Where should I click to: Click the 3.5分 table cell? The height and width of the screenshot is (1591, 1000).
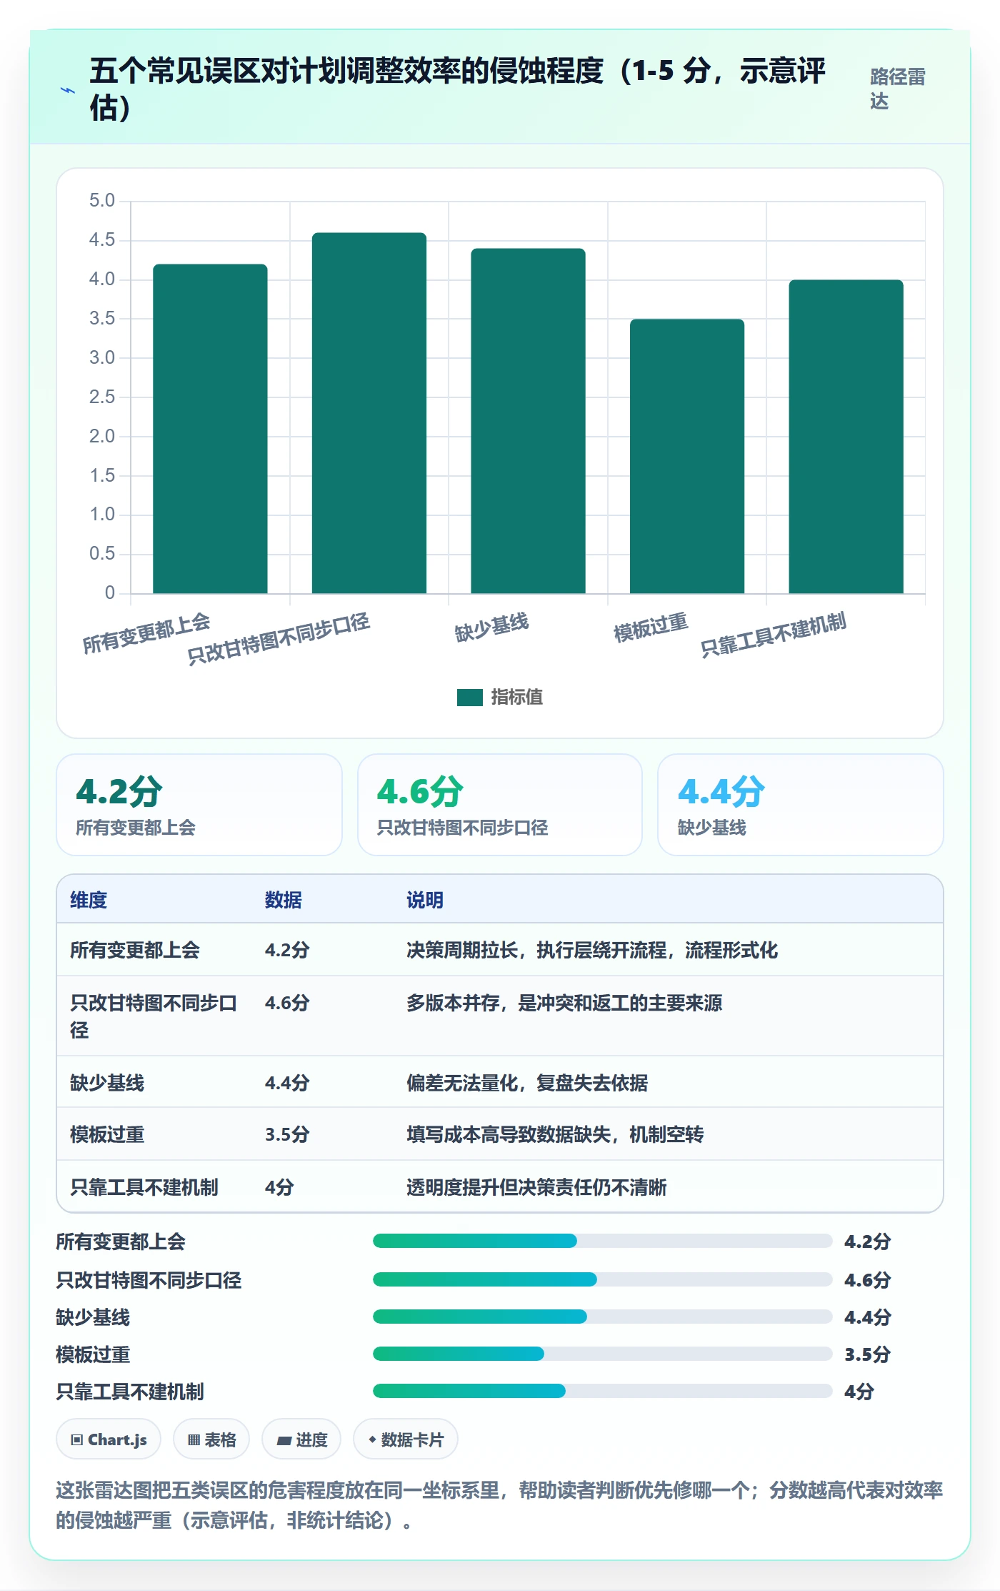pos(287,1134)
